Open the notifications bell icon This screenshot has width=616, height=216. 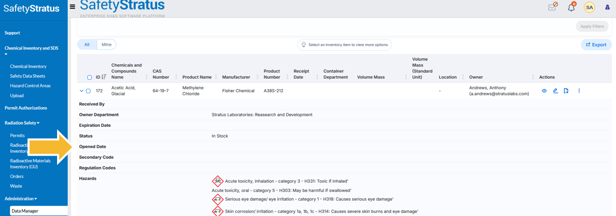point(571,7)
